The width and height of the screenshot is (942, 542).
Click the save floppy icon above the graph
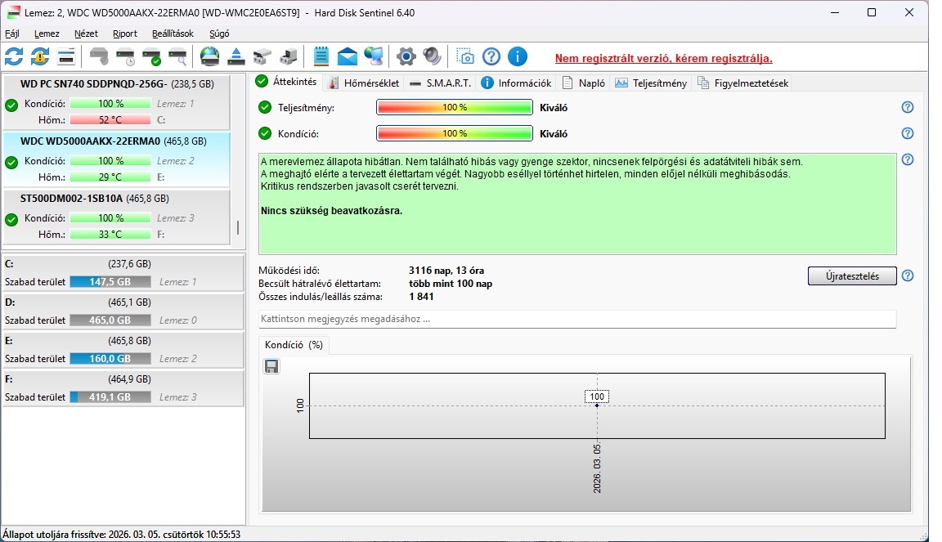click(271, 366)
